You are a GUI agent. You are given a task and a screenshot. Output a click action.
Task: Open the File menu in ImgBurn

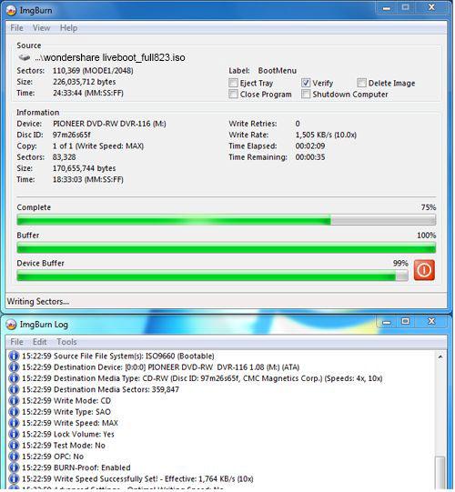(x=17, y=28)
